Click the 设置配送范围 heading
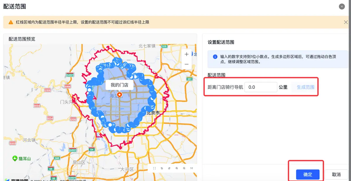Viewport: 351px width, 181px height. pyautogui.click(x=221, y=42)
